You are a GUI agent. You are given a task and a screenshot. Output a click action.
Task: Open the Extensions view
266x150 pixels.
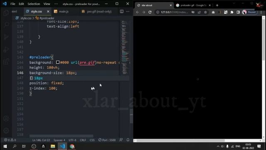6,62
